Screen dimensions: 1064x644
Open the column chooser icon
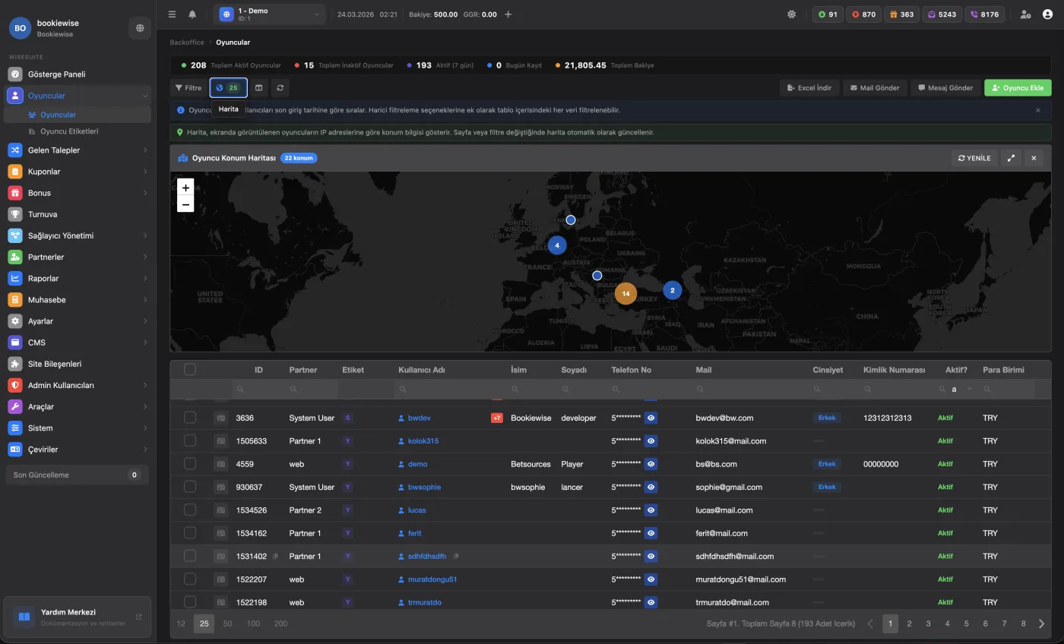[x=258, y=88]
